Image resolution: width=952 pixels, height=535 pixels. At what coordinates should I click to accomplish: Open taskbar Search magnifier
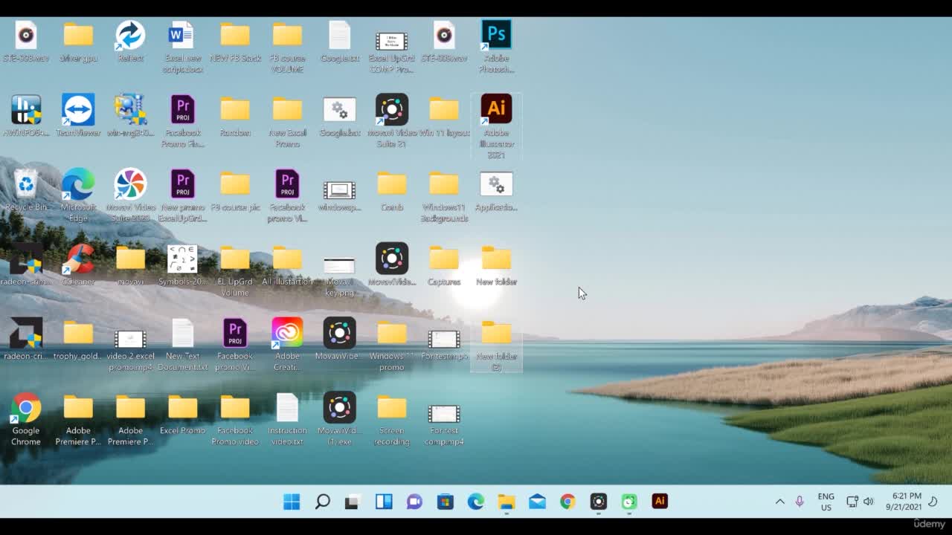coord(322,502)
